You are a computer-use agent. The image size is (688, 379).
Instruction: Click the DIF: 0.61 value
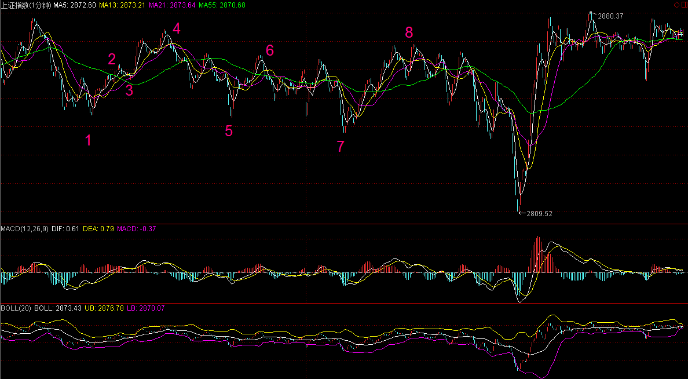66,229
